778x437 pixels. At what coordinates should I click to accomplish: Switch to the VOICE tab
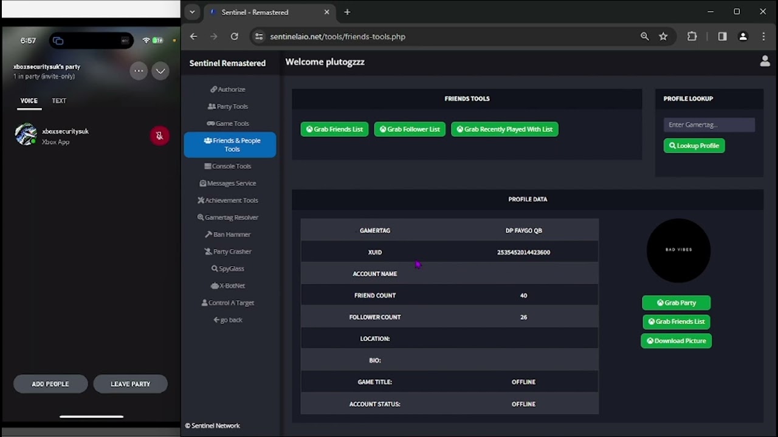tap(29, 101)
